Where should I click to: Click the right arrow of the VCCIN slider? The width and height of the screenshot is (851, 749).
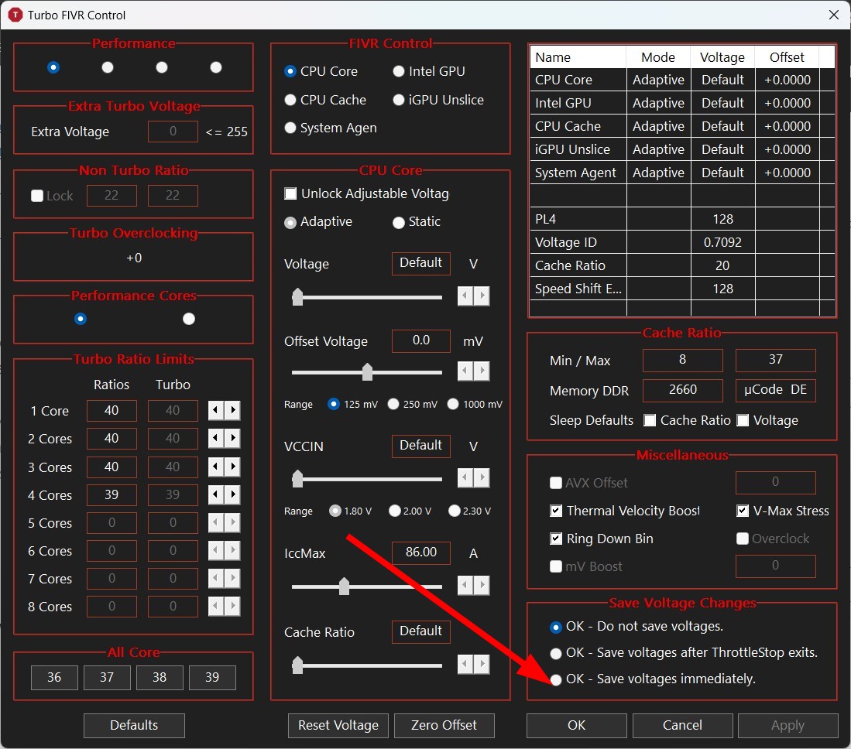tap(482, 478)
